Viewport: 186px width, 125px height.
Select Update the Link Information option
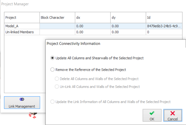[52, 102]
